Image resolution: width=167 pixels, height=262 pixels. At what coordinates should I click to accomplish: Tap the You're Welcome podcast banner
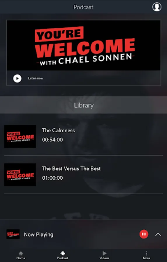pyautogui.click(x=83, y=45)
